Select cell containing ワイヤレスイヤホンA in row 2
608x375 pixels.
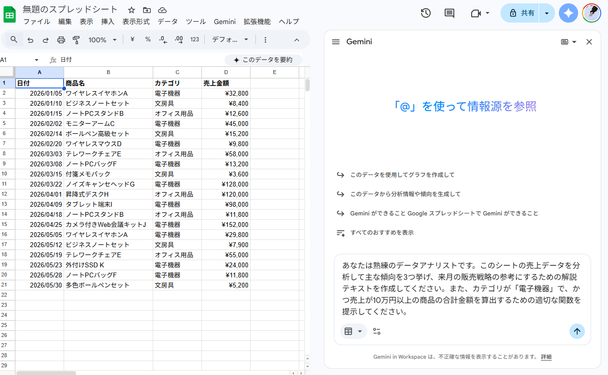point(108,93)
